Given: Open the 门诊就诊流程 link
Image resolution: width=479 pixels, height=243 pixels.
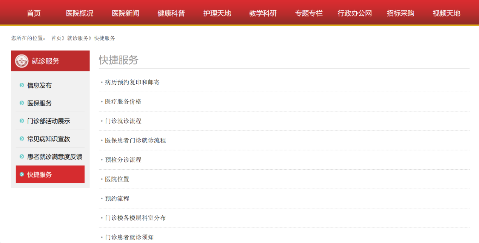Looking at the screenshot, I should 123,121.
